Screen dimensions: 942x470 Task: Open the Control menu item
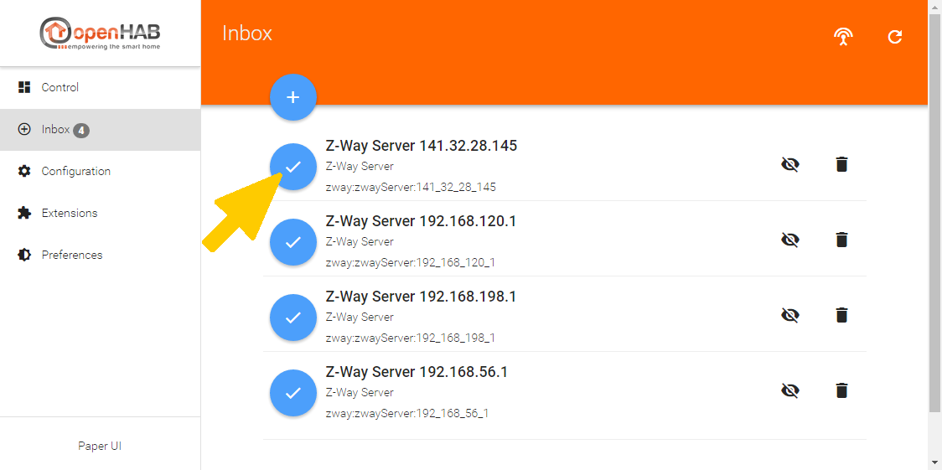click(x=60, y=87)
